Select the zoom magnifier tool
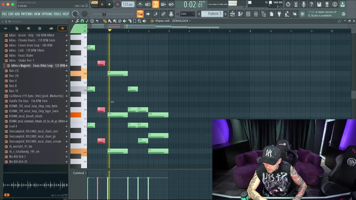The image size is (356, 200). coord(140,21)
